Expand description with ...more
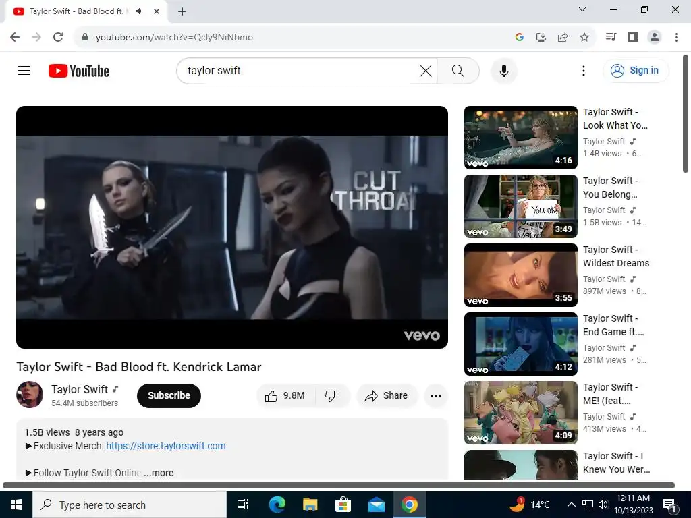 (x=159, y=473)
